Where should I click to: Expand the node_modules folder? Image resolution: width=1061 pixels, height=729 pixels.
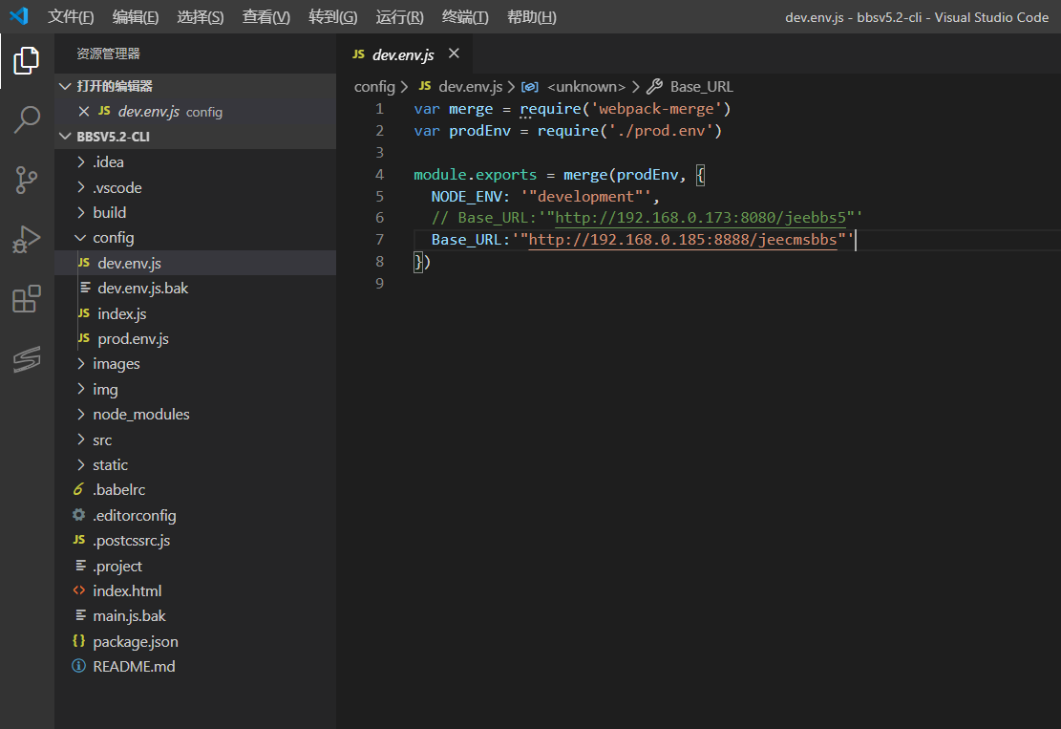tap(140, 414)
